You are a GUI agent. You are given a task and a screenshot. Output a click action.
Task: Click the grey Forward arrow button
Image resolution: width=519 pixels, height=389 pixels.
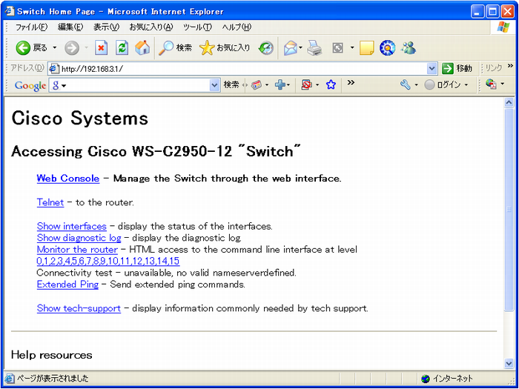click(x=72, y=48)
